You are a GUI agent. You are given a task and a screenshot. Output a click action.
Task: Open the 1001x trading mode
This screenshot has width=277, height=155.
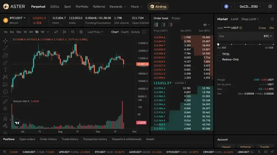coord(55,7)
